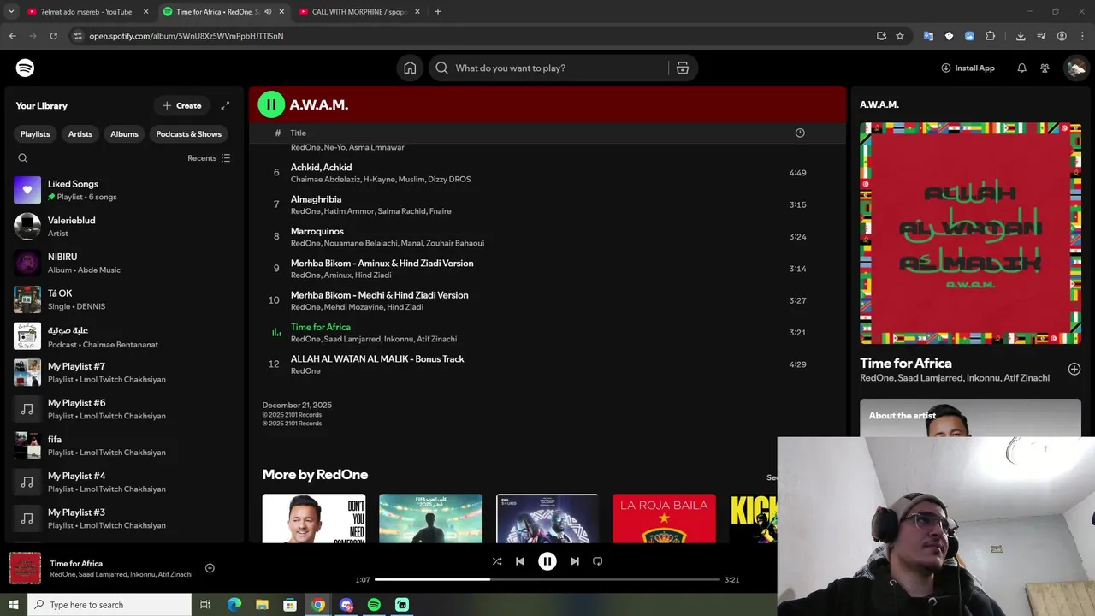The height and width of the screenshot is (616, 1095).
Task: Switch to the CALL WITH MORPHINE tab
Action: 359,12
